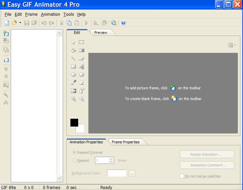243x190 pixels.
Task: Click the Cut scissors icon
Action: (61, 23)
